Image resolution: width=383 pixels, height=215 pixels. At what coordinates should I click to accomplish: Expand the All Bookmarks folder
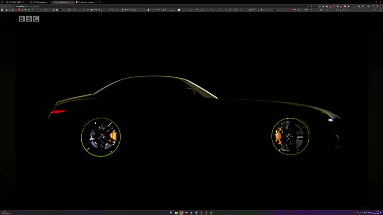377,10
